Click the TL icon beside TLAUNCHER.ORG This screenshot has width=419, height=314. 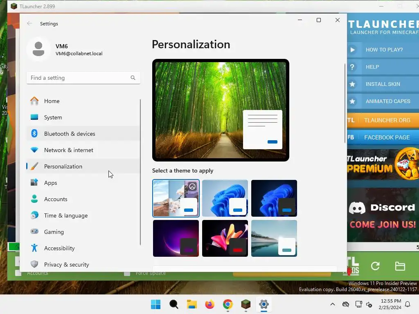click(x=351, y=120)
